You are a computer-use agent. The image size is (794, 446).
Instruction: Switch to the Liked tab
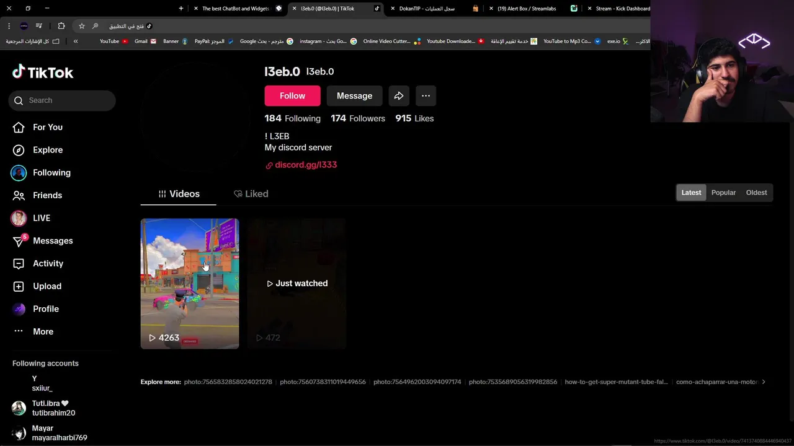[x=251, y=194]
